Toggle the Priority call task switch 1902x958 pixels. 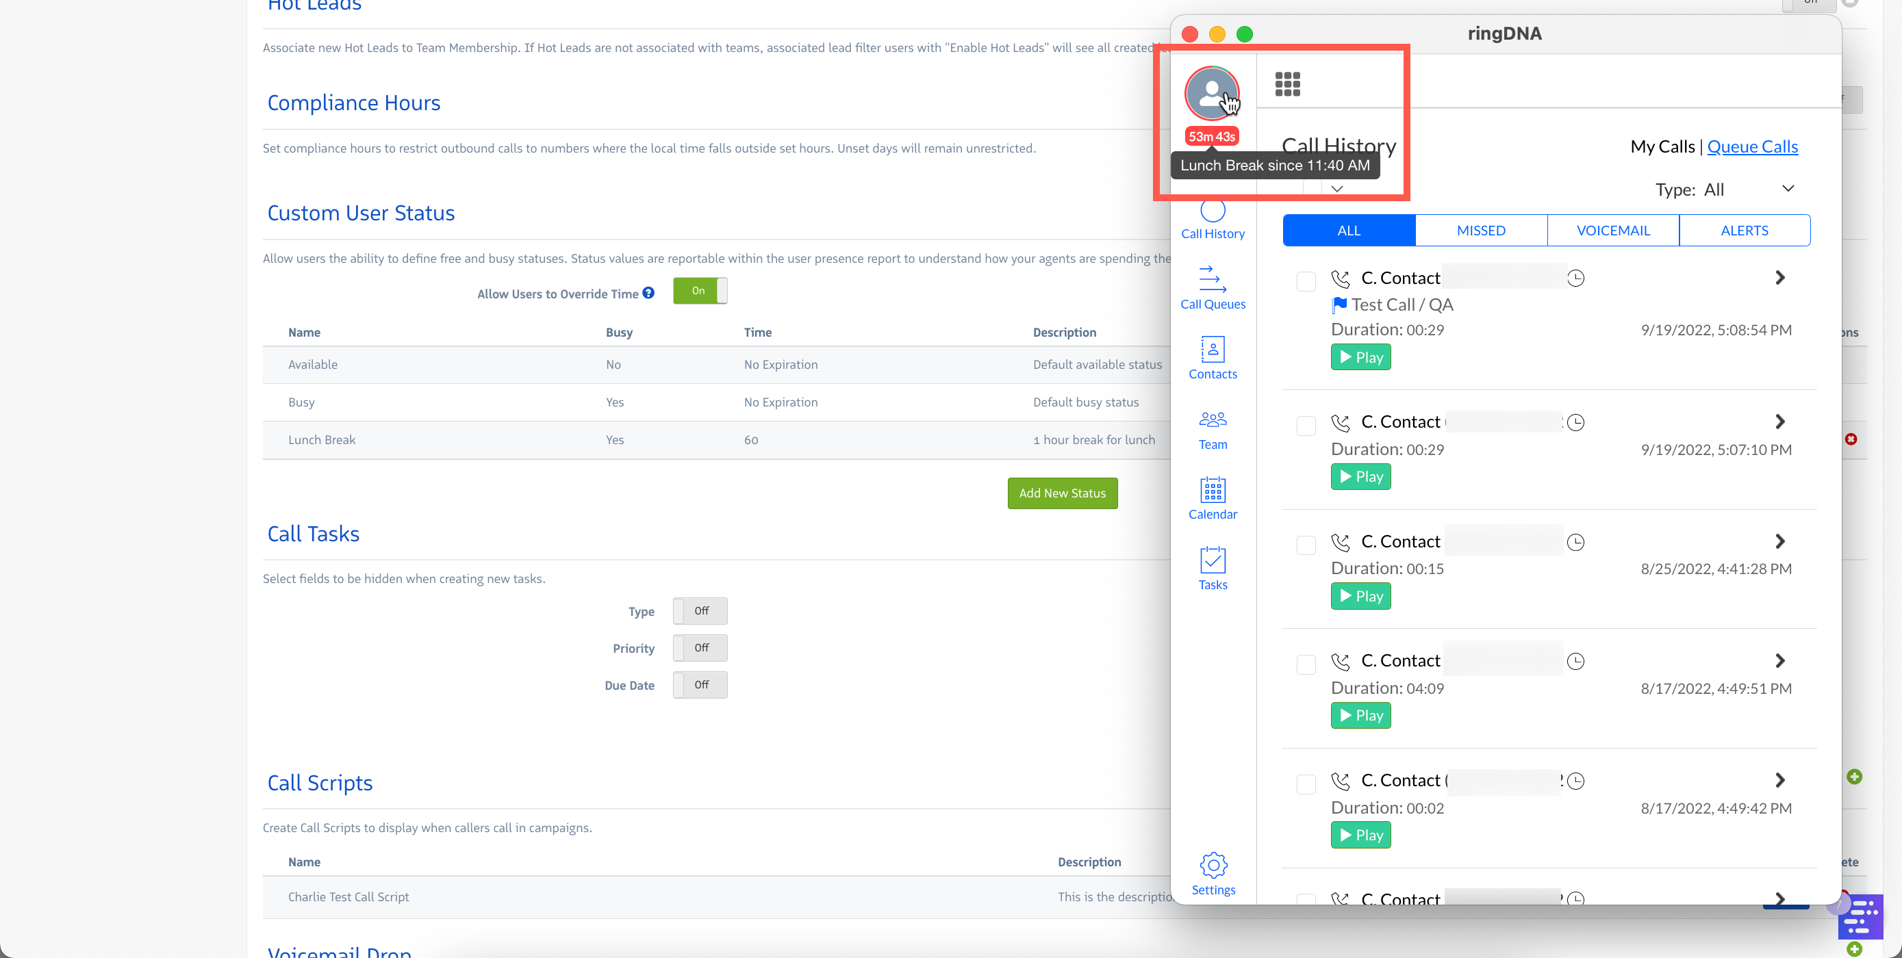699,647
